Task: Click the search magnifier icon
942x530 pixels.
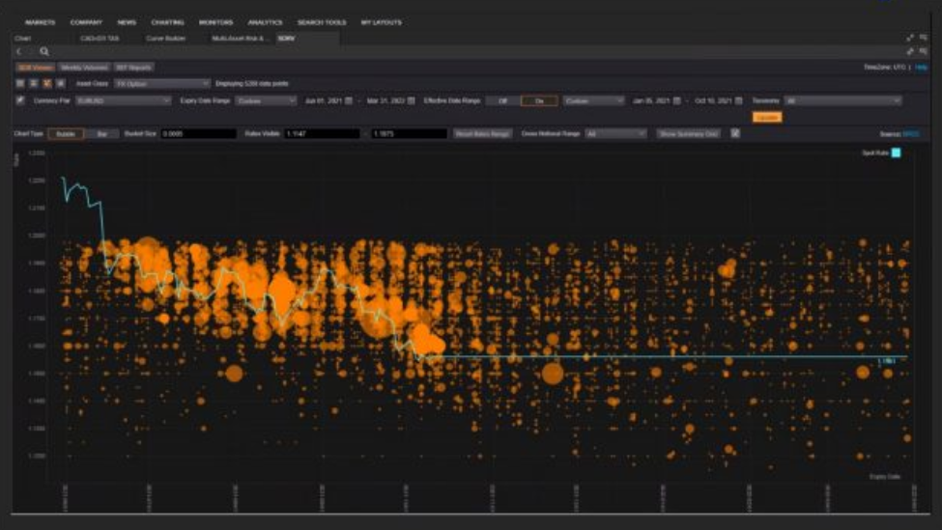Action: point(44,52)
